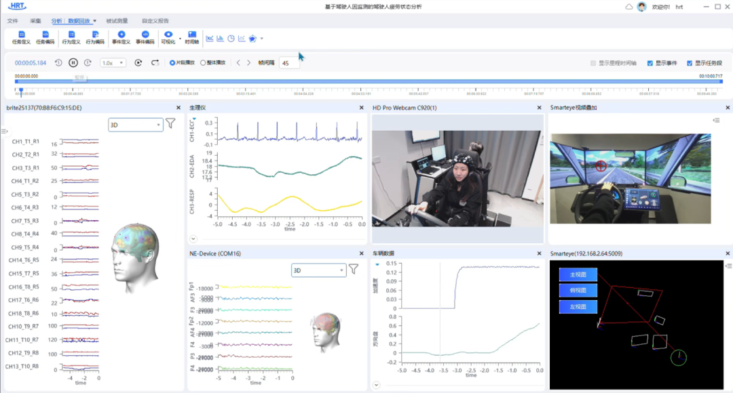The height and width of the screenshot is (393, 733).
Task: Expand the 可视化 dropdown arrow
Action: pos(180,38)
